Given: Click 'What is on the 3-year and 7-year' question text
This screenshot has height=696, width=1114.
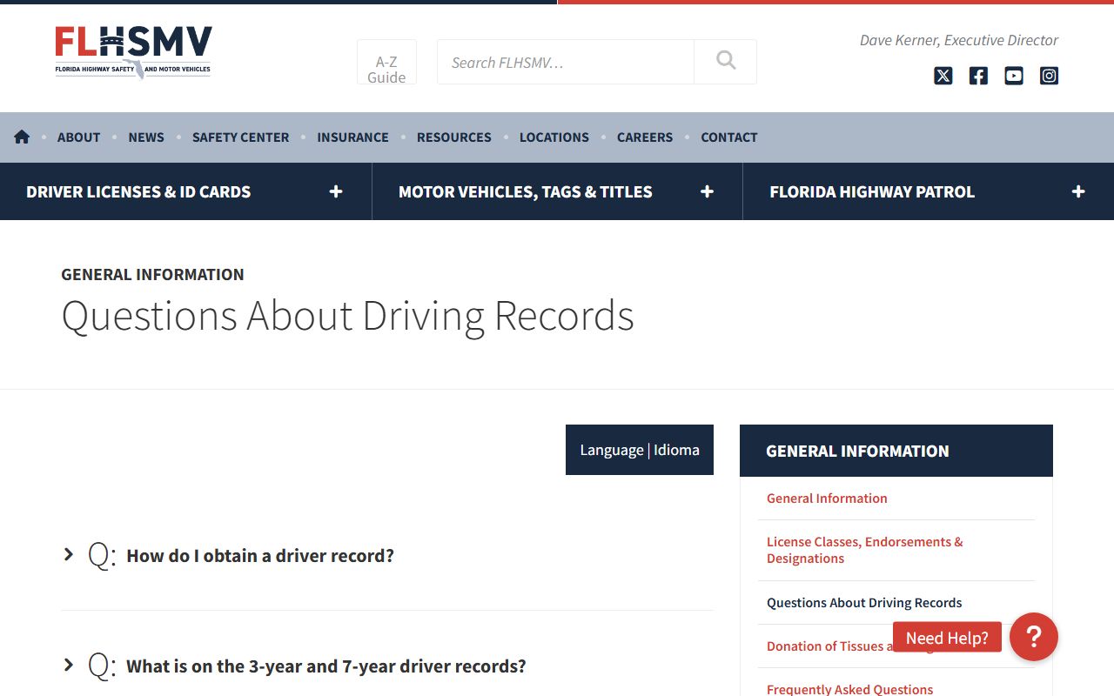Looking at the screenshot, I should (x=326, y=666).
